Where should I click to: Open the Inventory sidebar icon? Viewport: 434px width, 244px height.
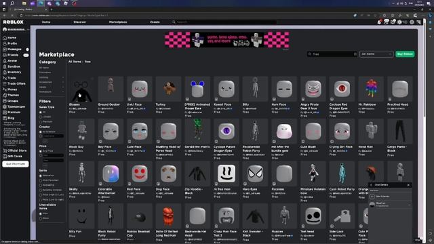[x=5, y=73]
